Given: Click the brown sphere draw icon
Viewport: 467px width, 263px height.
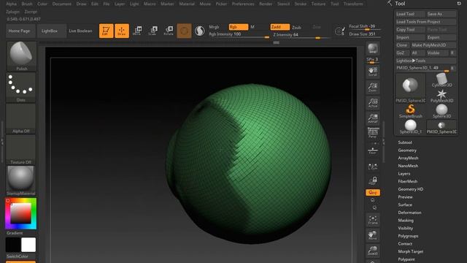Looking at the screenshot, I should pyautogui.click(x=184, y=31).
